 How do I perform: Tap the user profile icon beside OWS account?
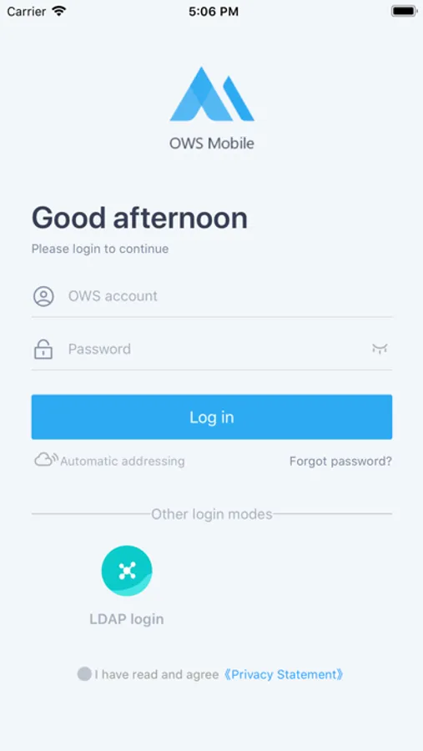43,296
